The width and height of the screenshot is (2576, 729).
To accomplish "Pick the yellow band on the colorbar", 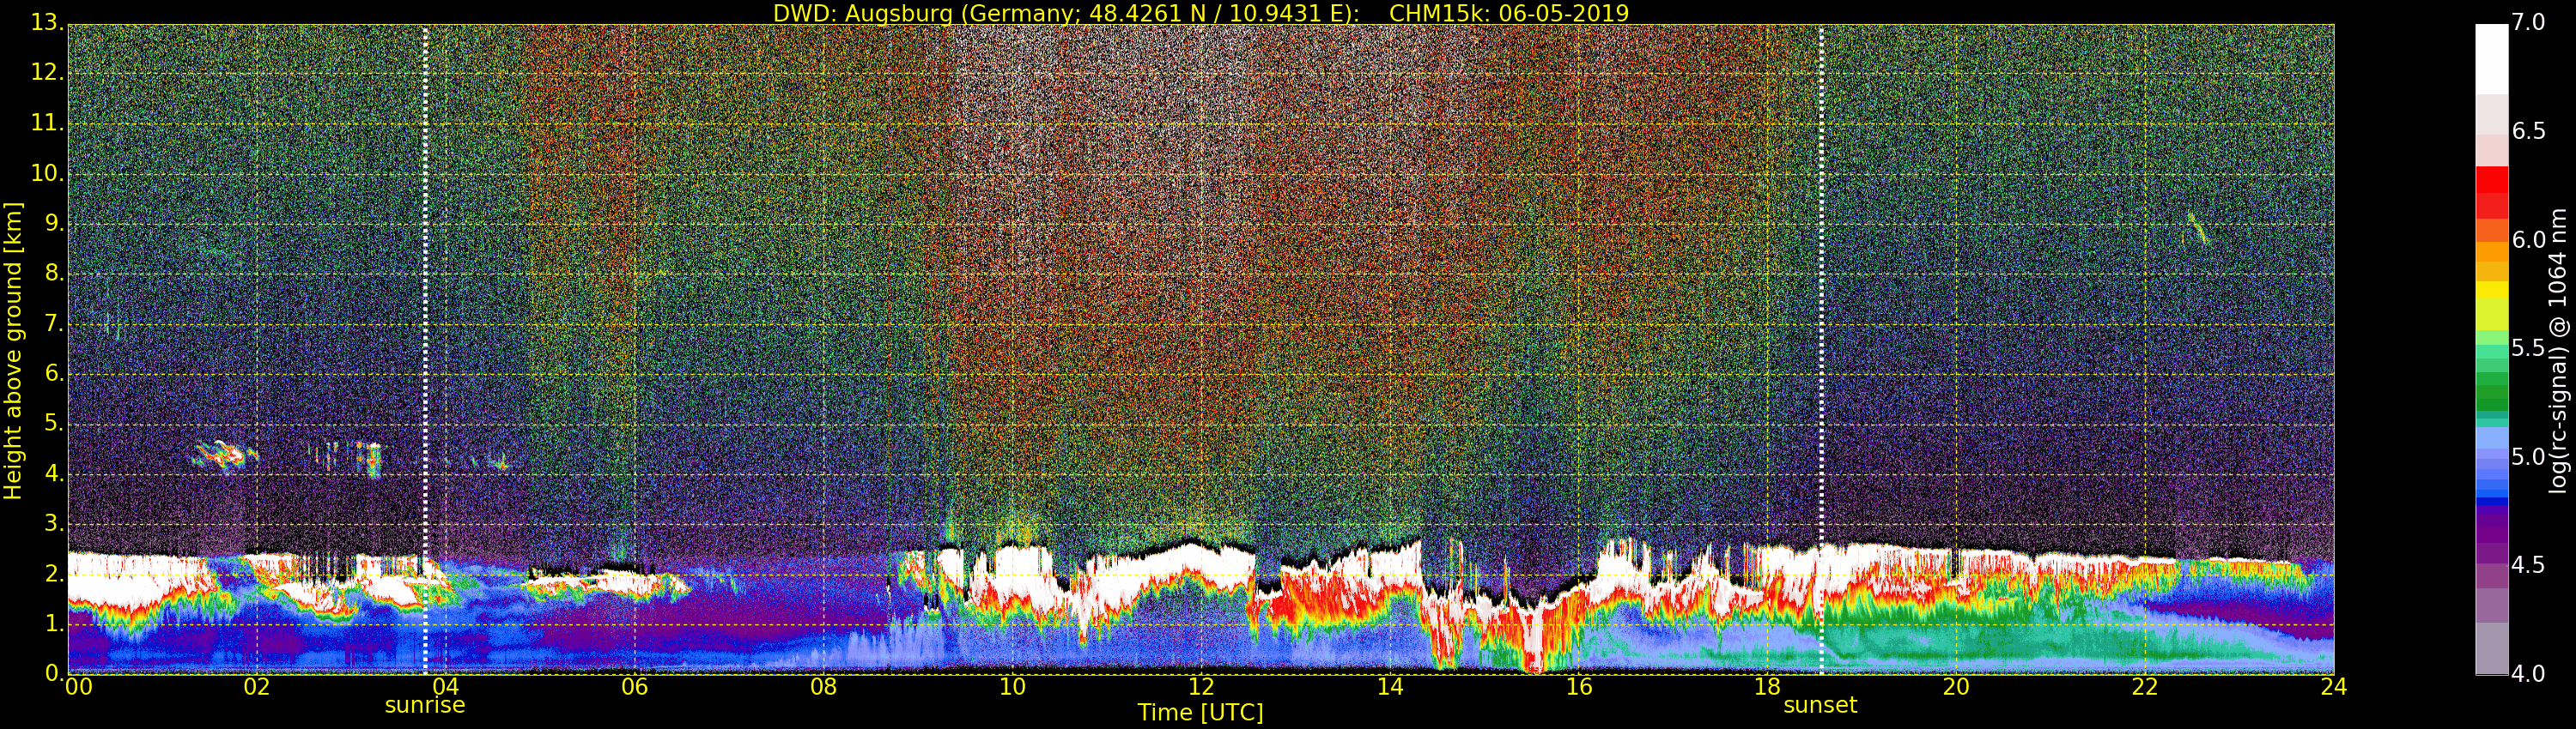I will pyautogui.click(x=2491, y=292).
